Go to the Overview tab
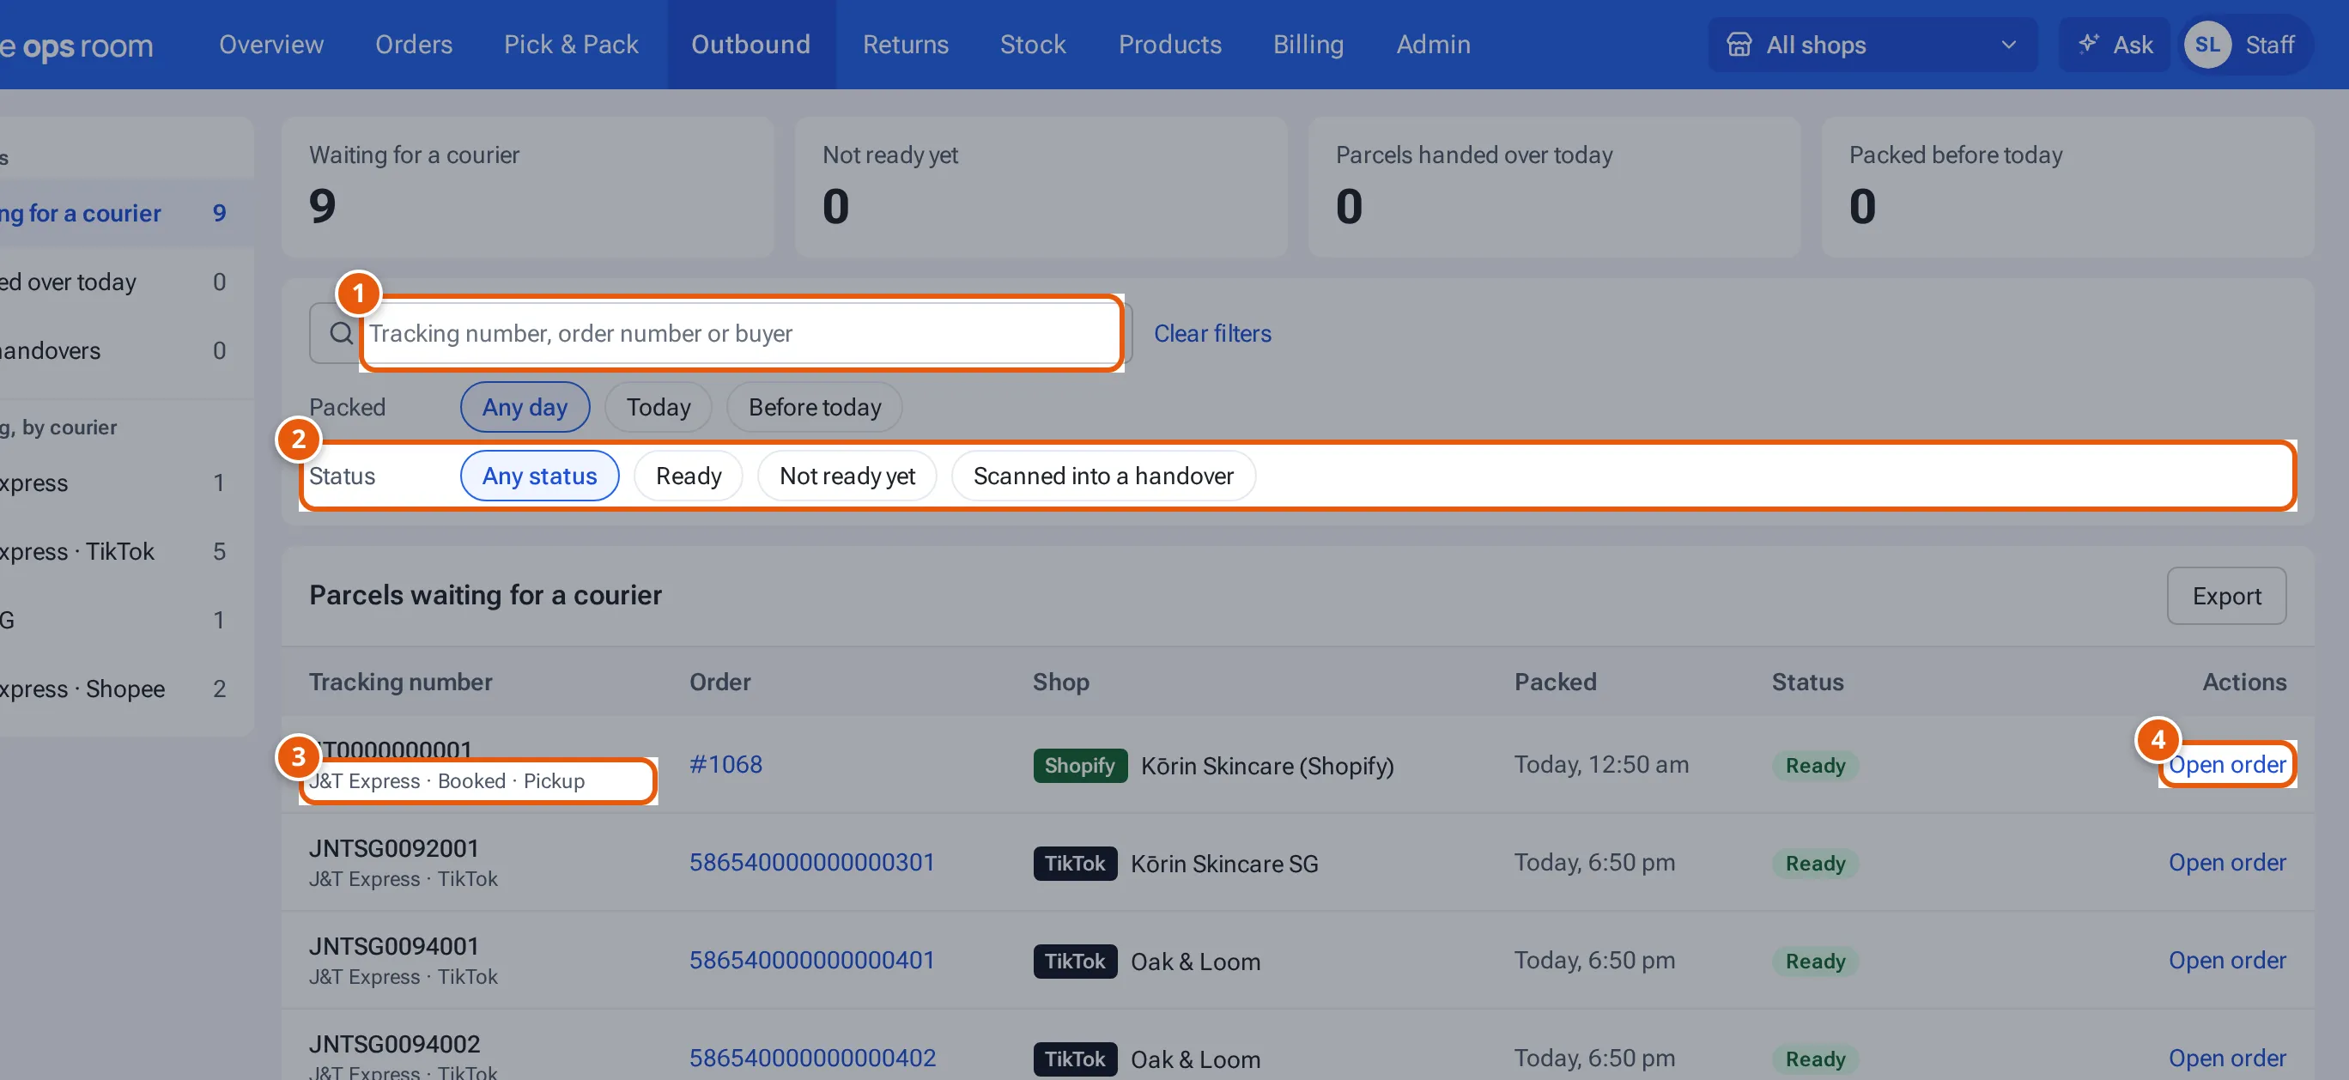 point(270,45)
